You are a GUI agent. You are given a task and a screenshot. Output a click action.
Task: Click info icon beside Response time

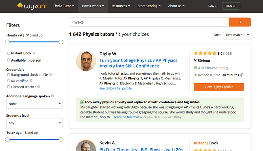[x=242, y=75]
